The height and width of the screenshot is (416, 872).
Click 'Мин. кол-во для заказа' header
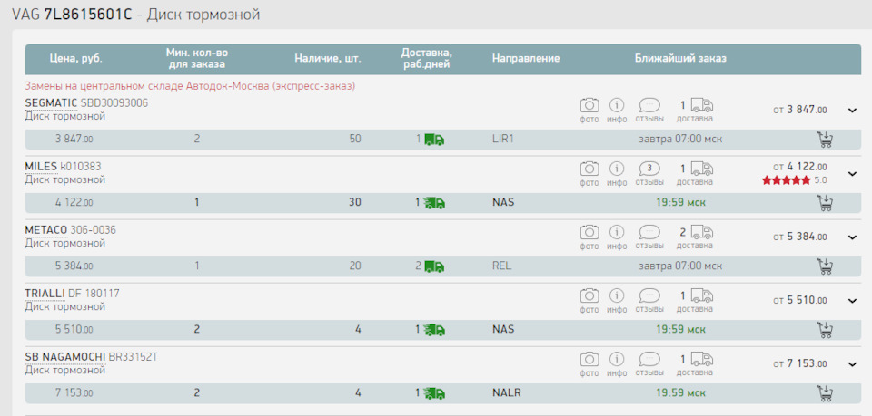coord(197,58)
